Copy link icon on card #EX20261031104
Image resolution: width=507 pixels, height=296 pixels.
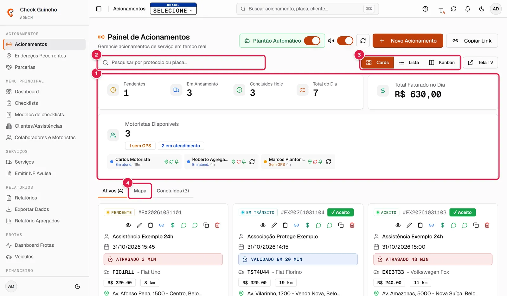[296, 225]
